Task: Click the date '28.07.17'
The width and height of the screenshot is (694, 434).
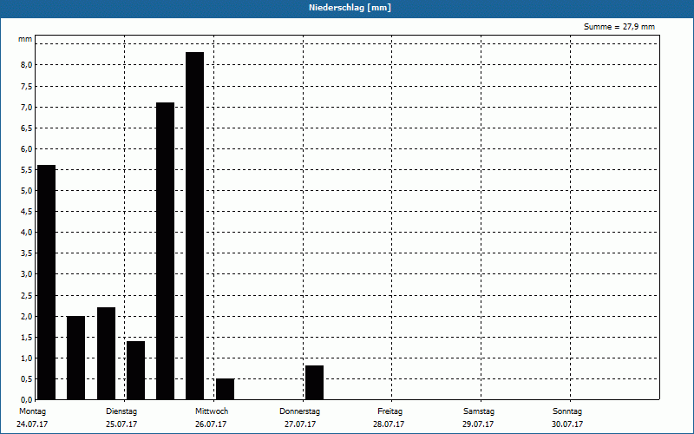Action: (x=389, y=424)
